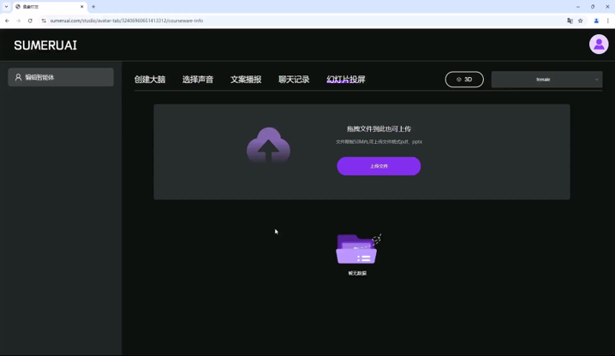This screenshot has height=356, width=615.
Task: Open Chrome's three-dot menu
Action: [x=608, y=21]
